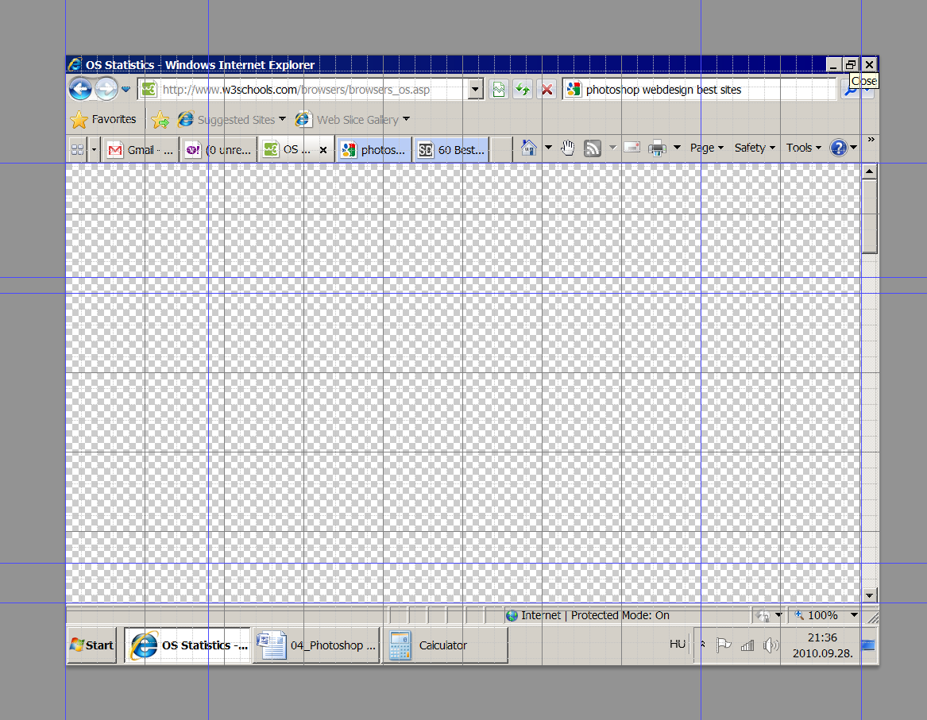Click Action Center flag tray icon
Image resolution: width=927 pixels, height=720 pixels.
coord(724,645)
